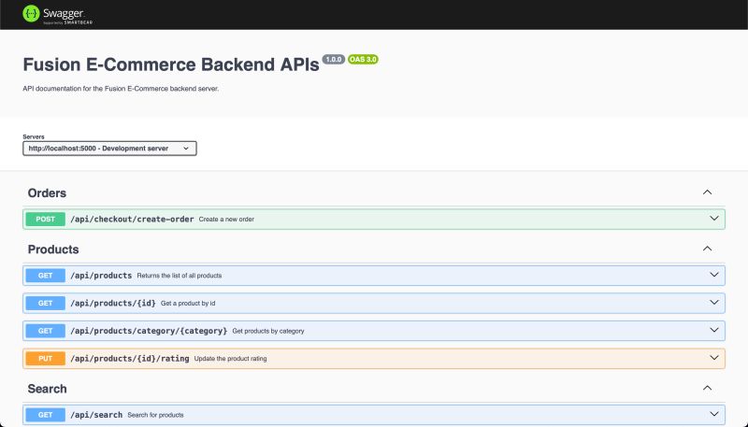Expand the /api/search endpoint arrow
Image resolution: width=748 pixels, height=427 pixels.
[x=714, y=414]
